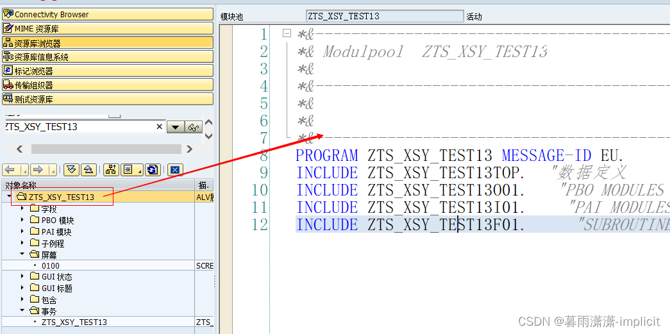Click the 对象名称 column header
Image resolution: width=670 pixels, height=334 pixels.
point(98,185)
